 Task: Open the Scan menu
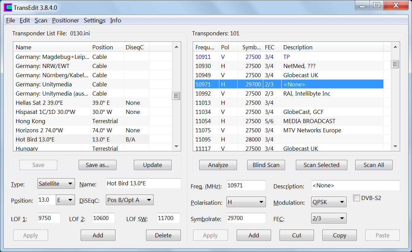tap(41, 20)
